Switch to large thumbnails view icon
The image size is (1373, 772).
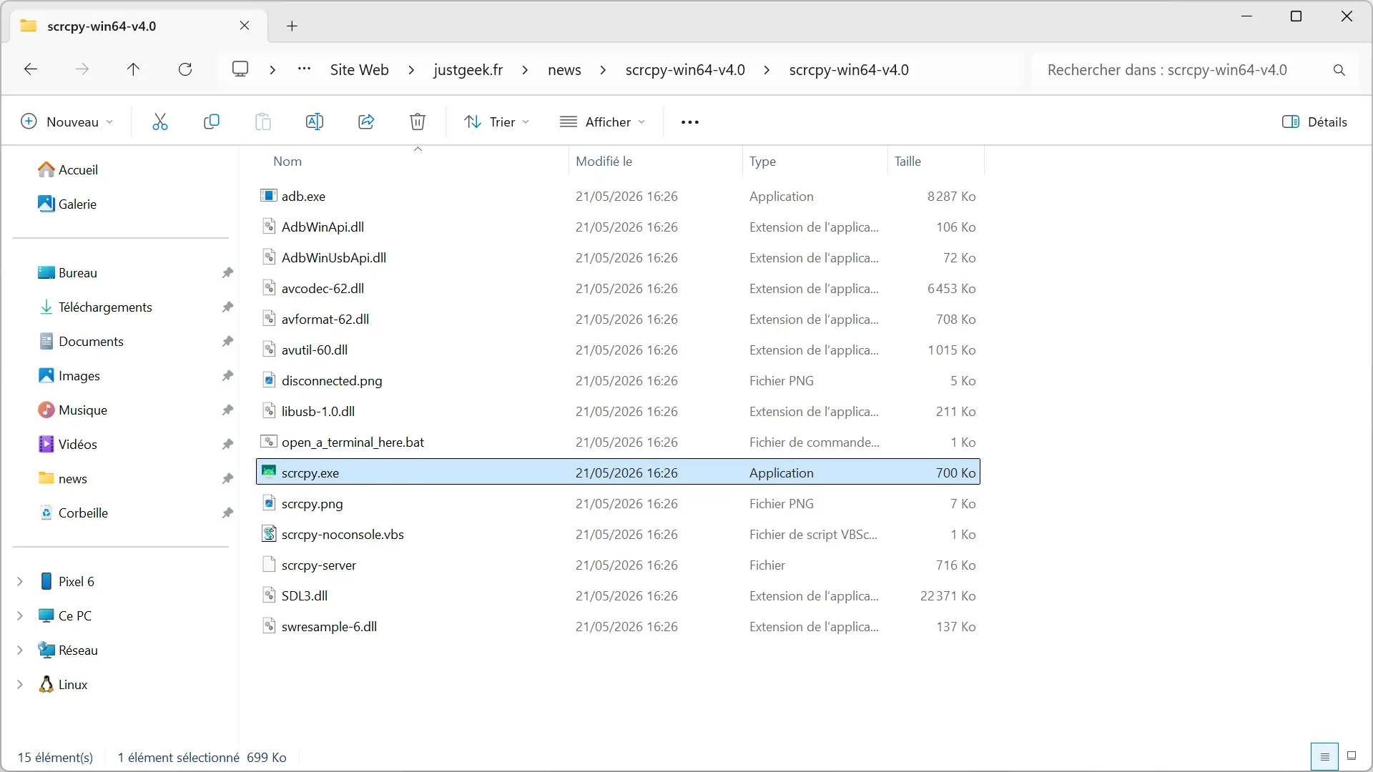tap(1352, 756)
